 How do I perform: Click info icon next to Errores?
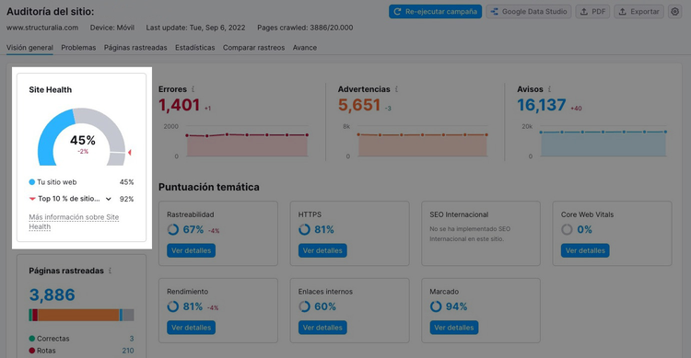pyautogui.click(x=193, y=89)
